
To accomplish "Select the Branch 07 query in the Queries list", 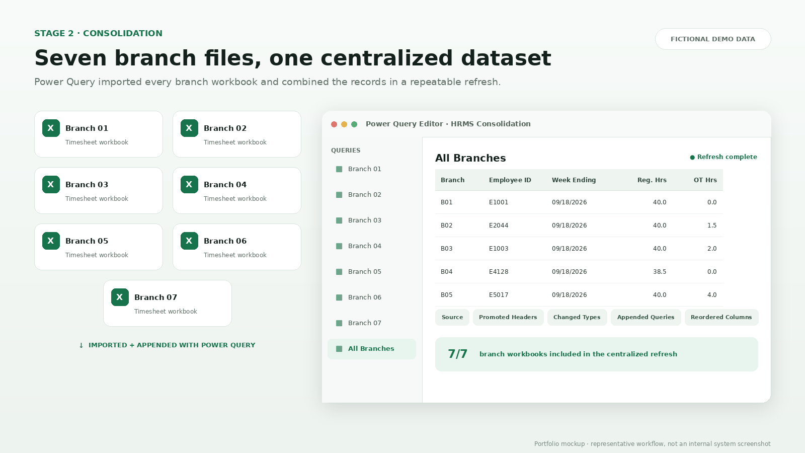I will [x=372, y=323].
